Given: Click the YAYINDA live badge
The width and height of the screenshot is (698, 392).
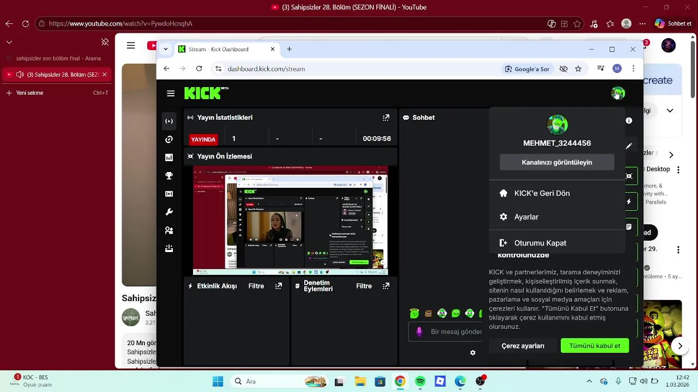Looking at the screenshot, I should tap(203, 139).
